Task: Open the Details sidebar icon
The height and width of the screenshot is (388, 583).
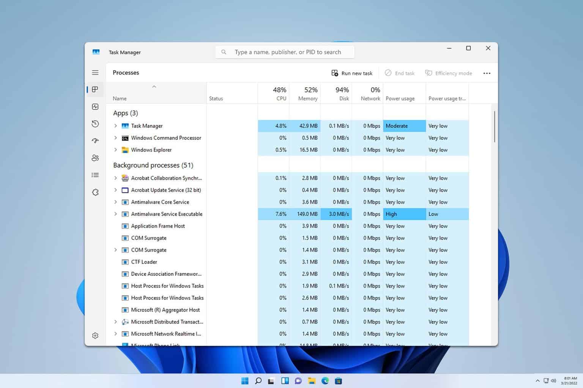Action: click(x=95, y=175)
